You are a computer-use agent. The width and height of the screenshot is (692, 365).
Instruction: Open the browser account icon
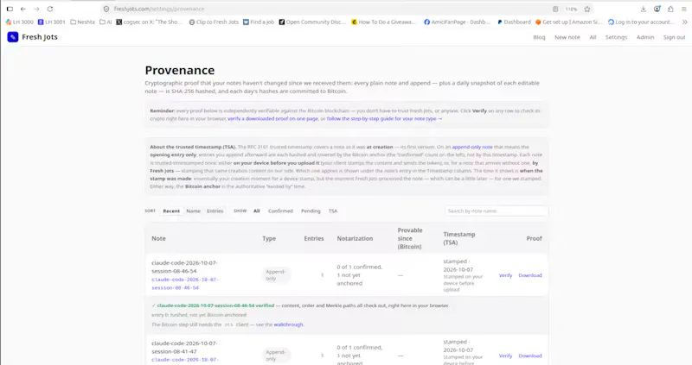657,9
